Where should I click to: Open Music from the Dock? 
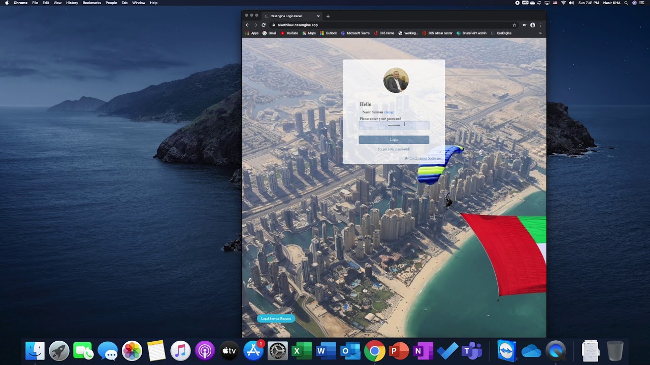[x=180, y=351]
